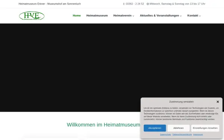Open Aktuelles & Veranstaltungen menu item

click(x=159, y=16)
